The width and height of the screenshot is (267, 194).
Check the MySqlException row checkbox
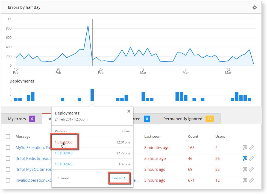tap(8, 148)
